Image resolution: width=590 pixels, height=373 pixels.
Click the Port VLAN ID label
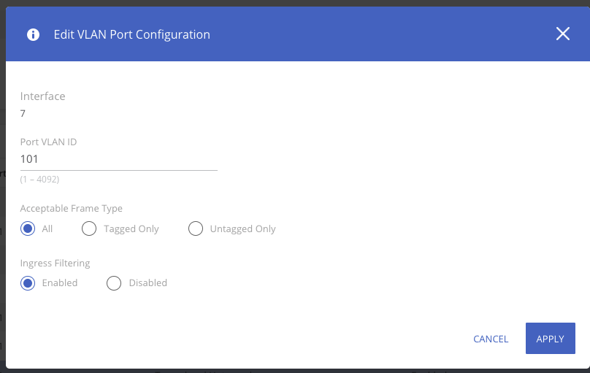tap(48, 142)
